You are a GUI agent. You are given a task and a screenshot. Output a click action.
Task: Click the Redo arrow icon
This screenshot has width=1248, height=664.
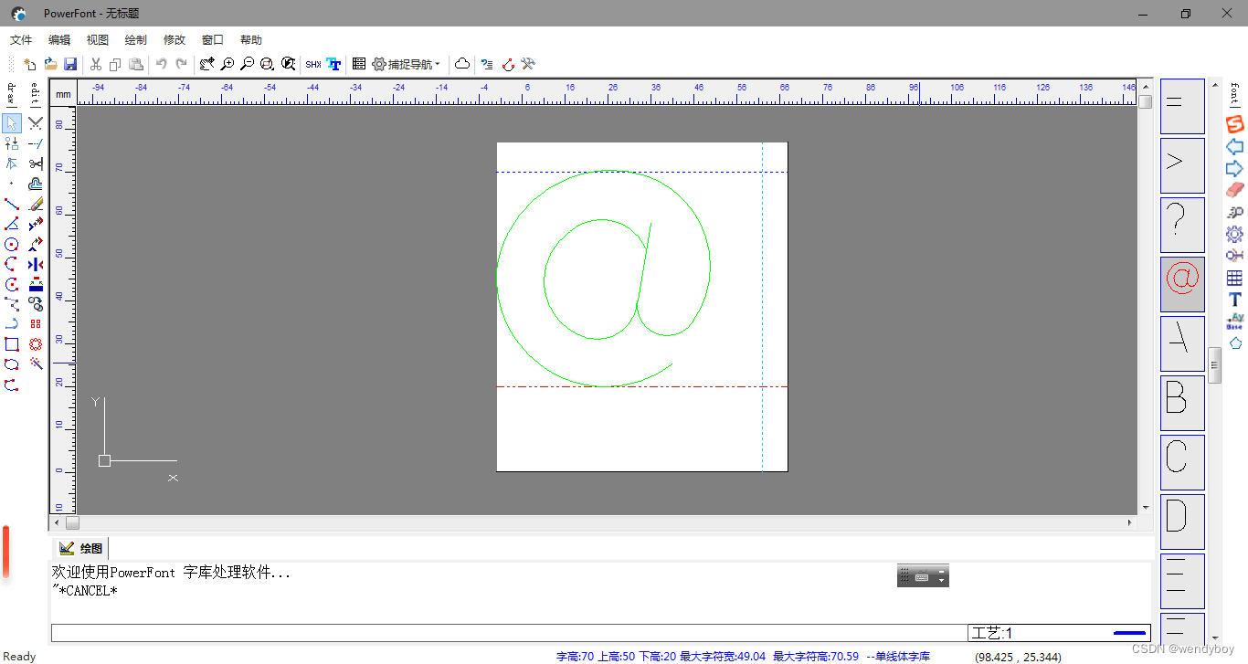pyautogui.click(x=181, y=64)
